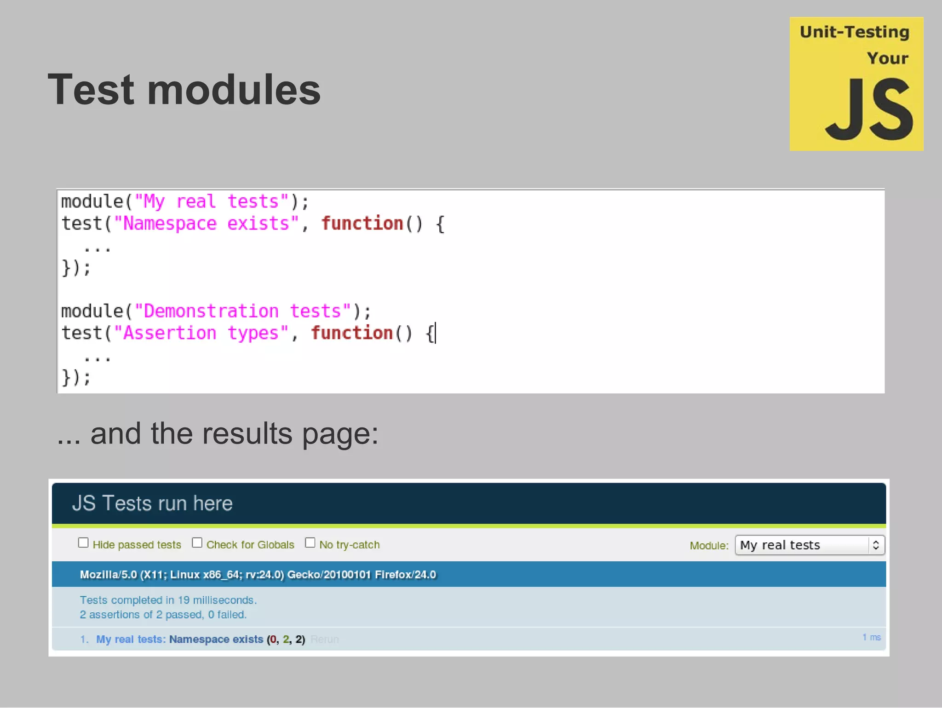The height and width of the screenshot is (708, 942).
Task: Click the Module dropdown stepper arrows
Action: point(876,545)
